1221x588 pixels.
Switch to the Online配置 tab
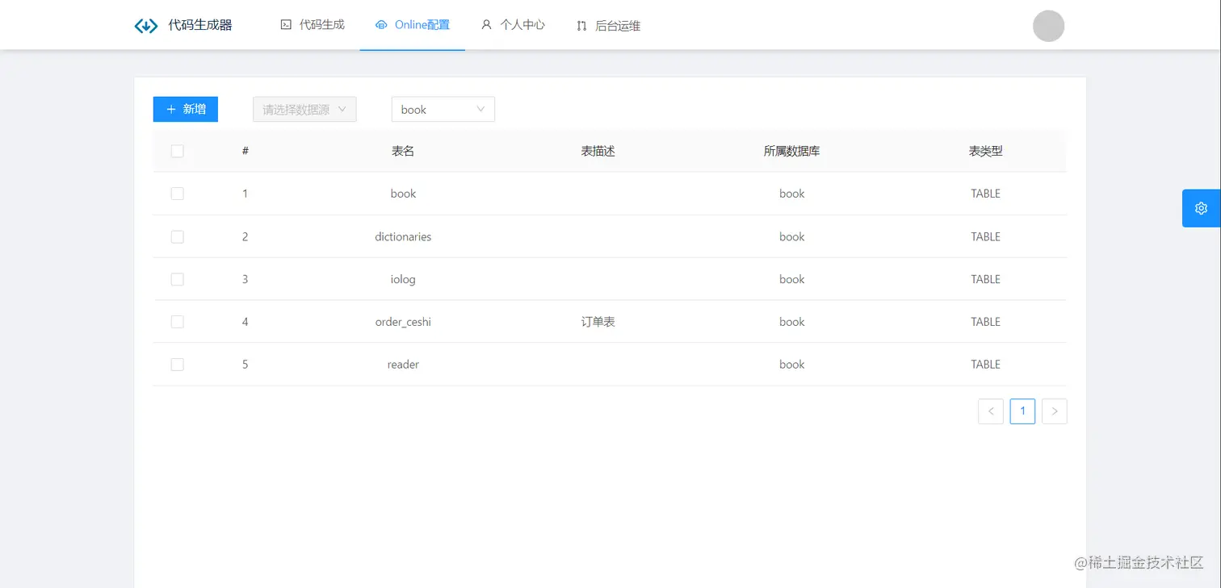(x=413, y=25)
